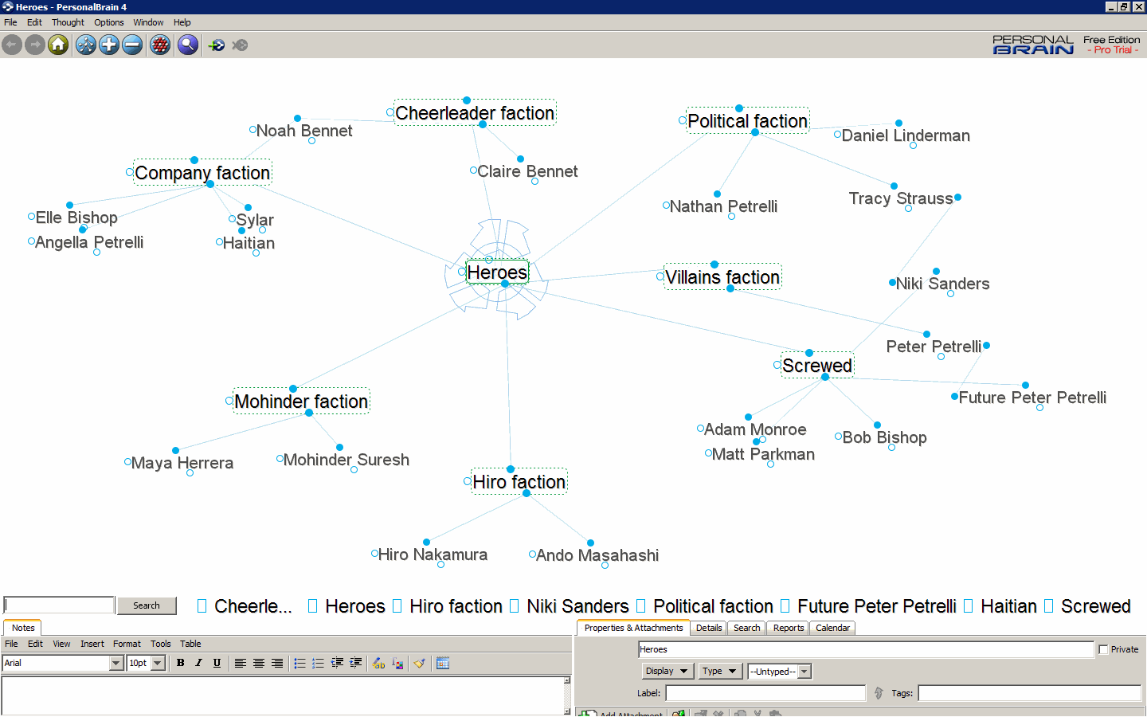Open the Display dropdown button
1147x717 pixels.
667,671
